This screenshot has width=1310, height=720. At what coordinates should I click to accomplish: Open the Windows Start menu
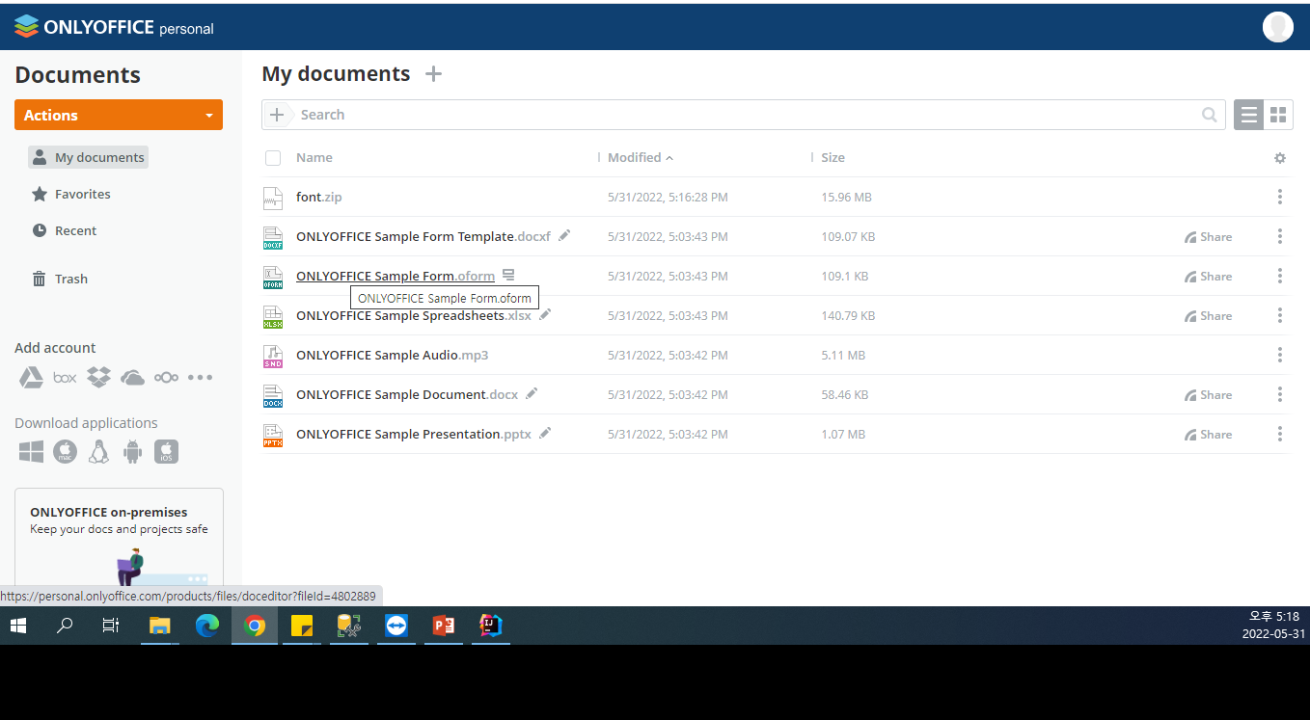coord(18,626)
